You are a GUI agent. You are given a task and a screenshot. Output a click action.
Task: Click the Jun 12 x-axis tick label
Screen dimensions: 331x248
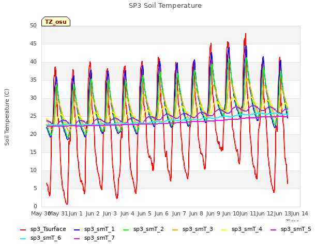coord(265,213)
